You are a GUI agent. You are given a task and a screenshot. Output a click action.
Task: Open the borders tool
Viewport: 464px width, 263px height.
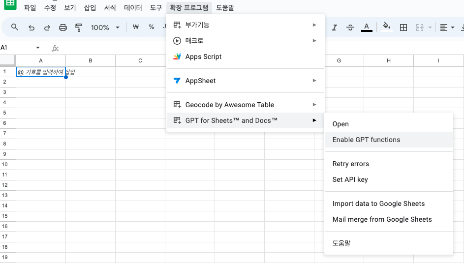[403, 28]
